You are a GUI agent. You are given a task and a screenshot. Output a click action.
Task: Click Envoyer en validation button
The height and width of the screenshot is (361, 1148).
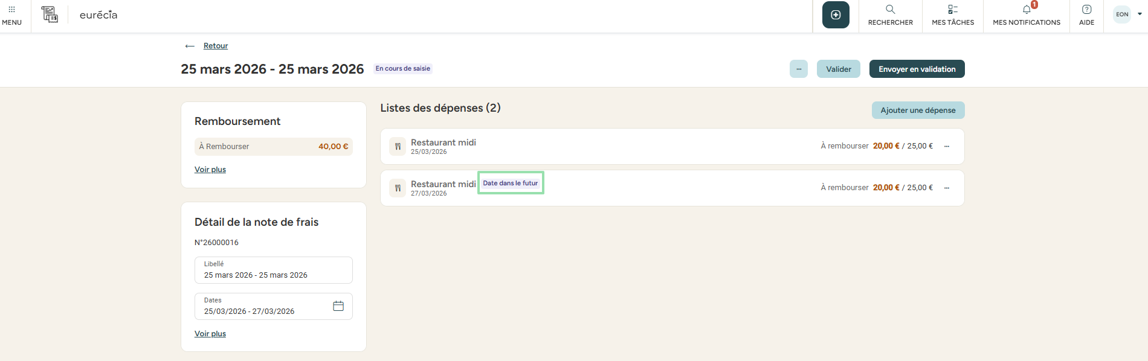917,69
